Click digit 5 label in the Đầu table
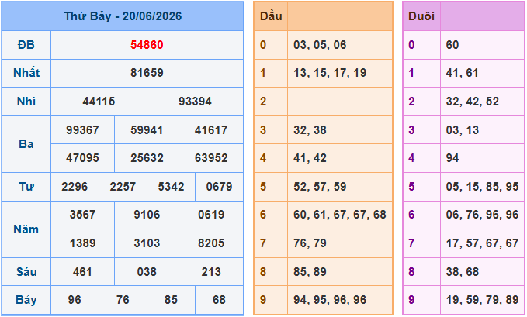The image size is (527, 317). coord(263,186)
